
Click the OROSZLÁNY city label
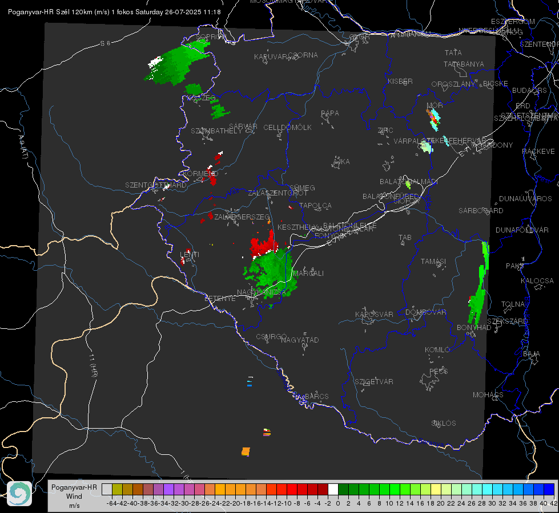(453, 84)
